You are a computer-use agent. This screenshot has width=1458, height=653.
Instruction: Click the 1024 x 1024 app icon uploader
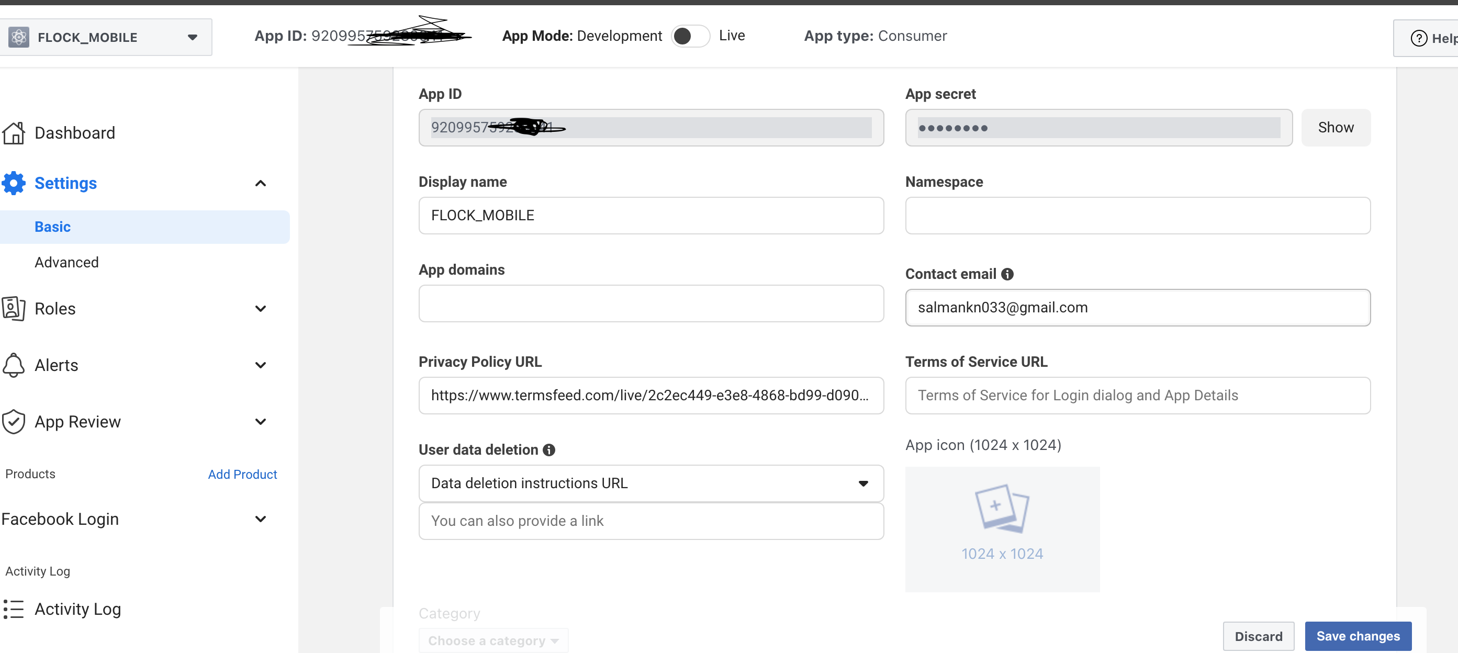(1002, 529)
